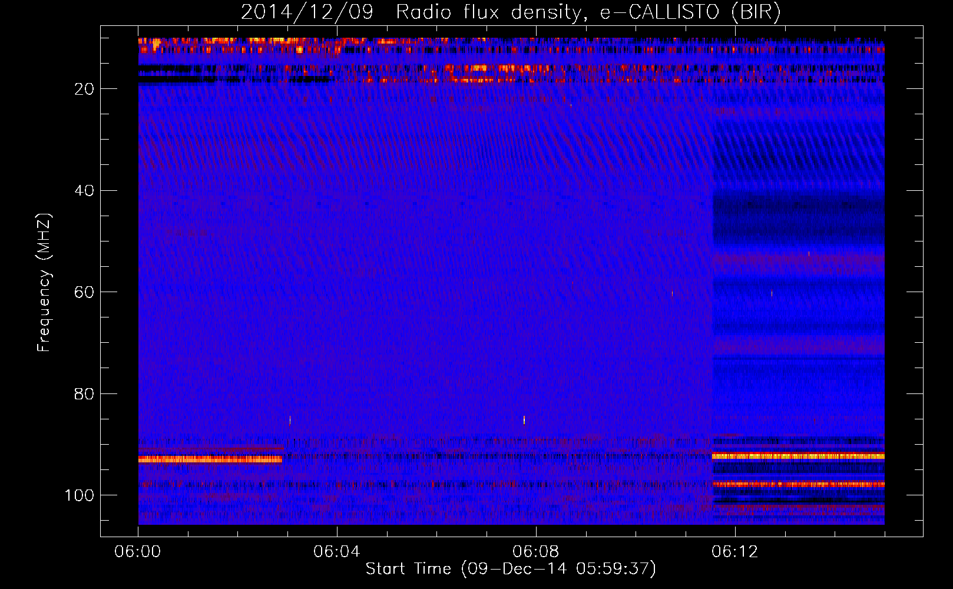Screen dimensions: 953x589
Task: Click the "20" frequency tick label
Action: [84, 89]
